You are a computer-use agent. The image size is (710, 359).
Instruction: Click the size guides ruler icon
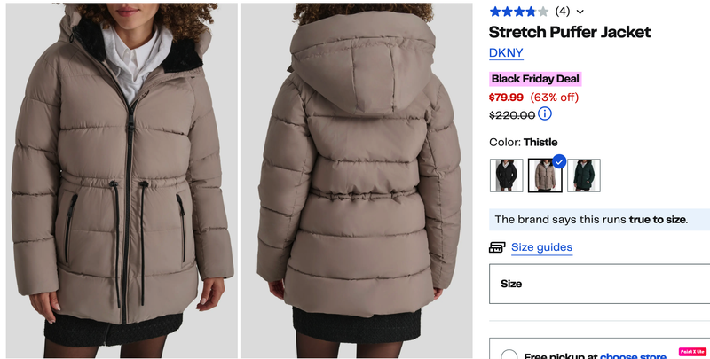[497, 247]
